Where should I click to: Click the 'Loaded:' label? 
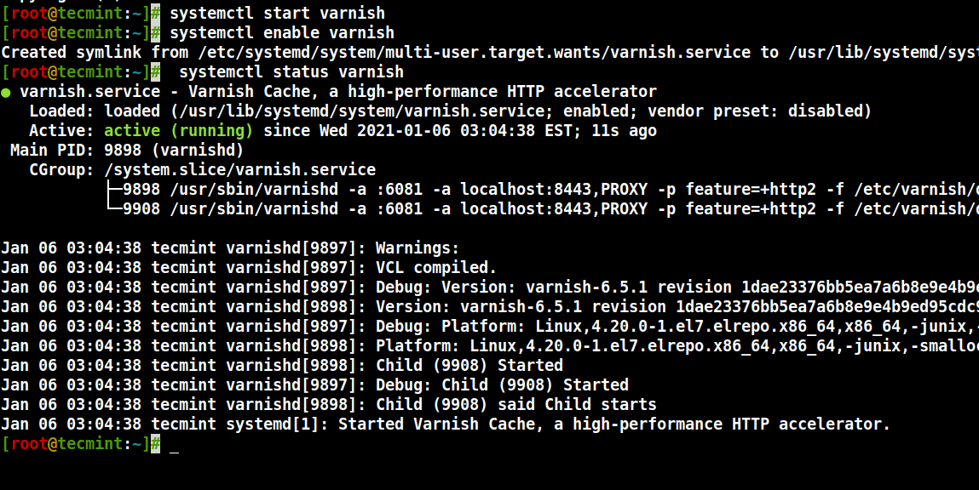62,111
